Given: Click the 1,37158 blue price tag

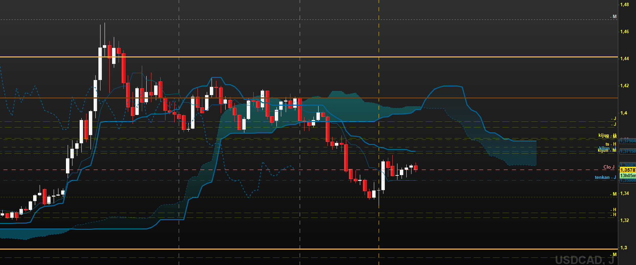Looking at the screenshot, I should pyautogui.click(x=627, y=151).
